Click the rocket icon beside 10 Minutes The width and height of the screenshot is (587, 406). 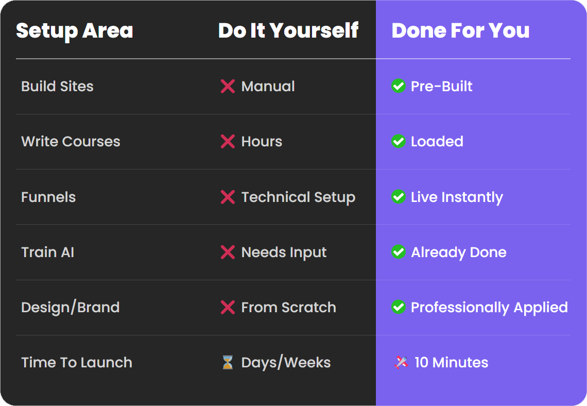401,362
